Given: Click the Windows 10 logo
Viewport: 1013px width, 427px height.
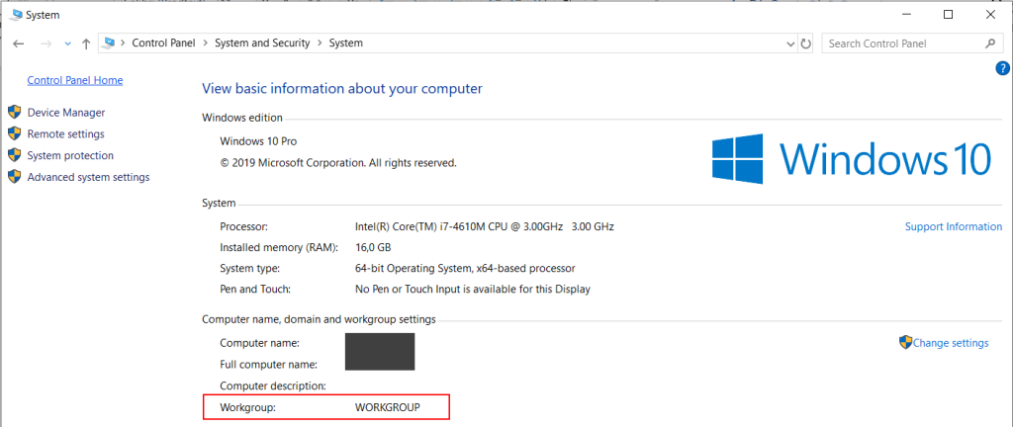Looking at the screenshot, I should click(851, 157).
